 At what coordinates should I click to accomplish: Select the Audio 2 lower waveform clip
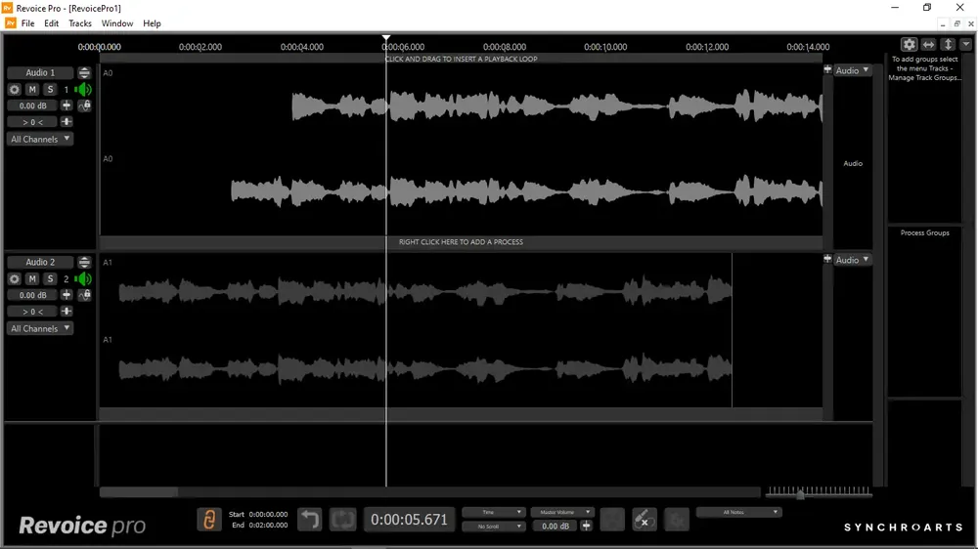[425, 369]
